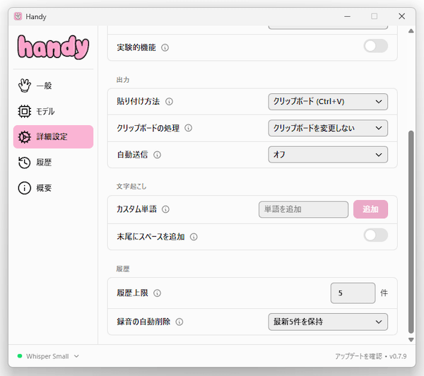Image resolution: width=424 pixels, height=376 pixels.
Task: Click the info icon beside 履歴上限
Action: tap(157, 293)
